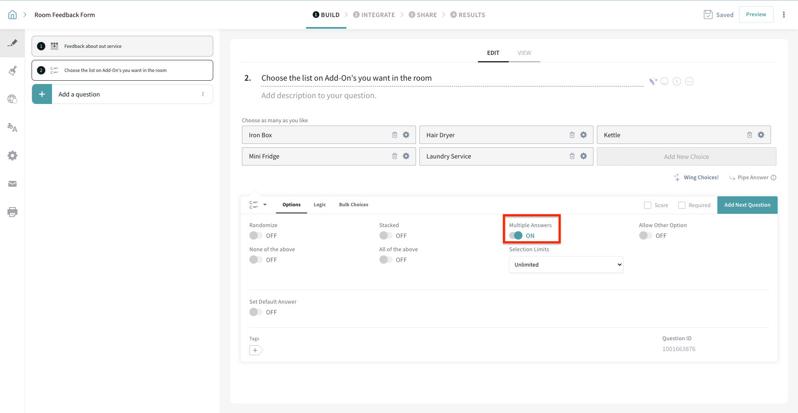Enable the Randomize toggle
This screenshot has height=413, width=798.
click(x=256, y=235)
